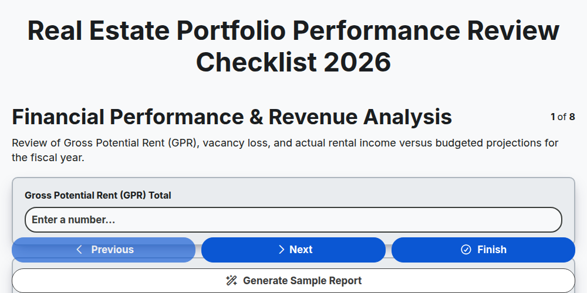This screenshot has height=293, width=587.
Task: Click the right chevron icon beside Next
Action: click(282, 250)
